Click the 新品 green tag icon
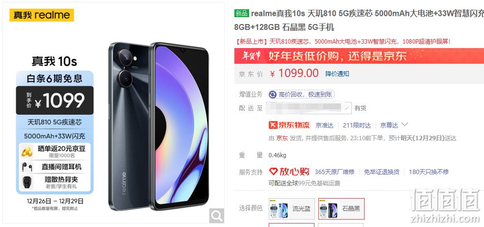484x227 pixels. (242, 13)
